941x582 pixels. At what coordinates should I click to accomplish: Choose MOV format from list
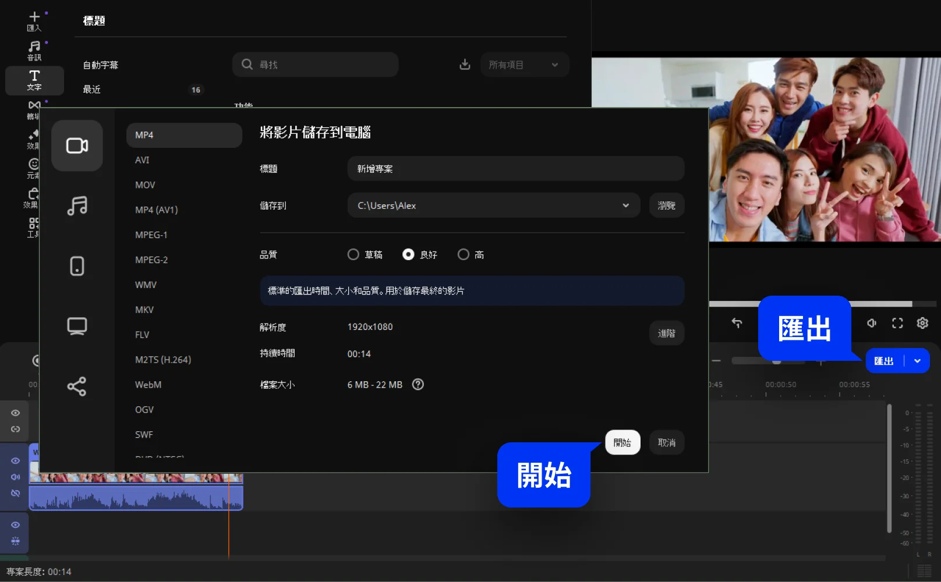145,185
